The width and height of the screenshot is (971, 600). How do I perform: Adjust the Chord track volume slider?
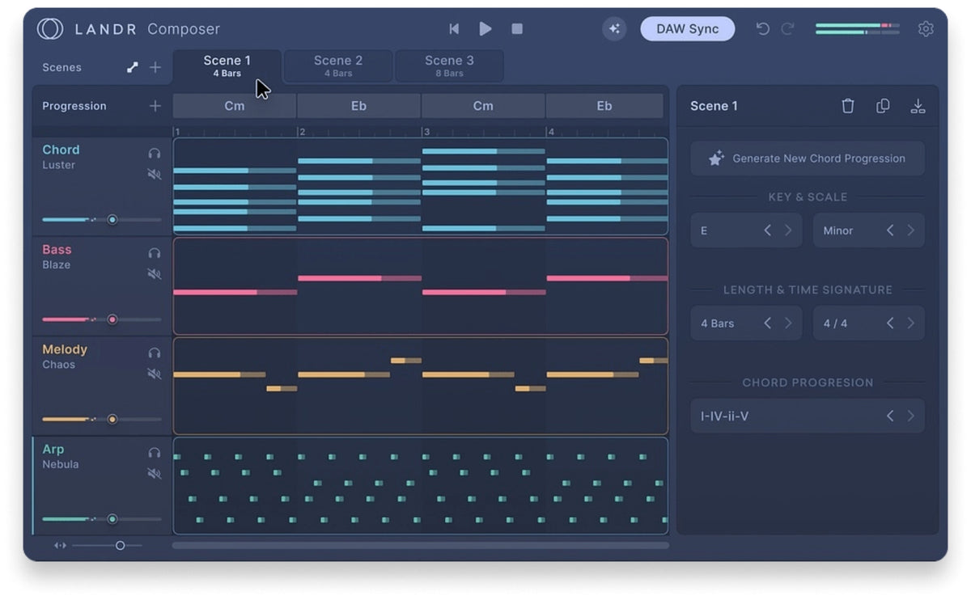(x=102, y=220)
